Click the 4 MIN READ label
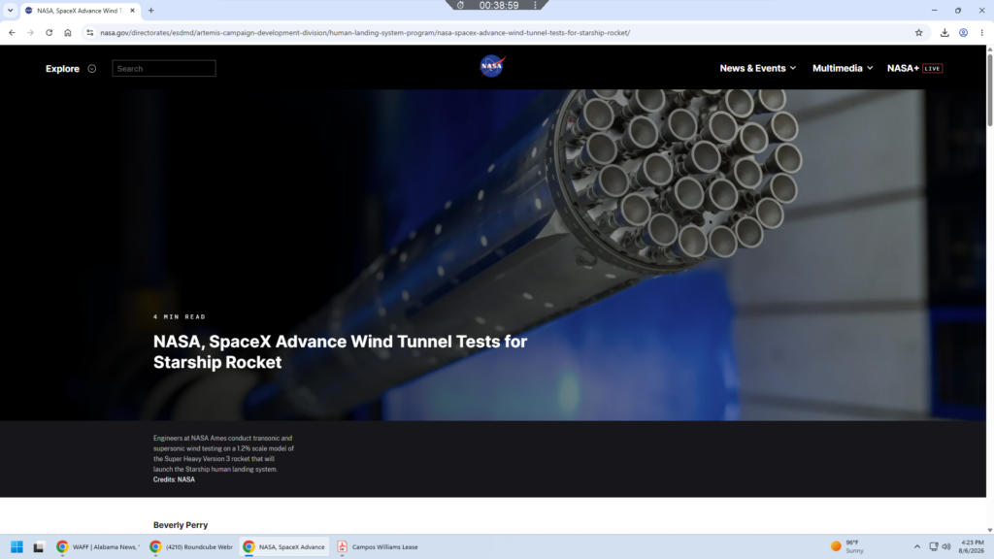The height and width of the screenshot is (559, 994). pyautogui.click(x=180, y=316)
